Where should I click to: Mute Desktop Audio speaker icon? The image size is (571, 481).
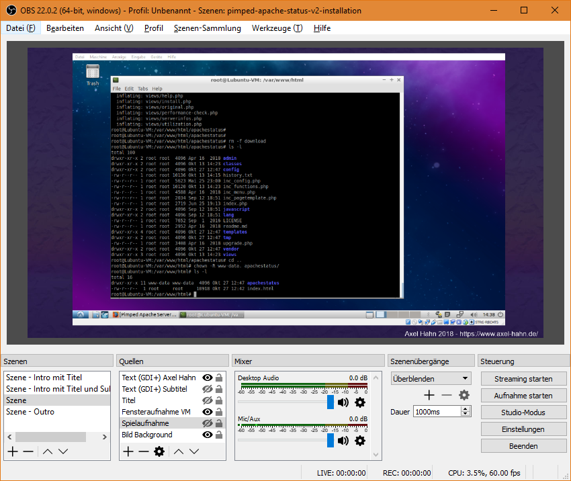click(343, 402)
